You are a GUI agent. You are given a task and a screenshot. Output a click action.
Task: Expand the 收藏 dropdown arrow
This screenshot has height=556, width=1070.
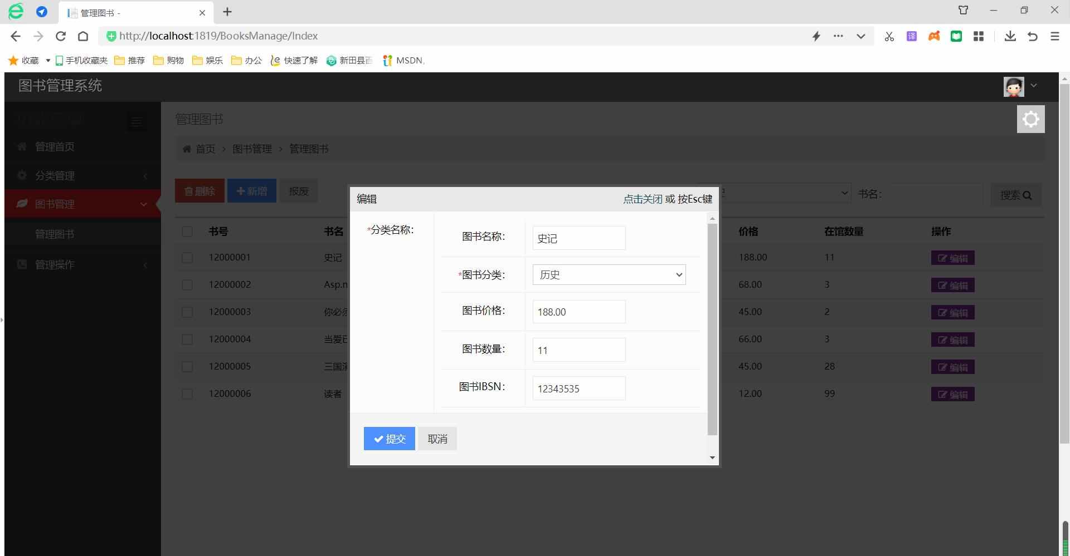tap(48, 60)
